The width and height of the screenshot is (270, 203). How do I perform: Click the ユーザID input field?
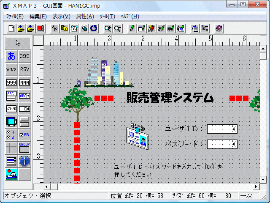point(222,129)
